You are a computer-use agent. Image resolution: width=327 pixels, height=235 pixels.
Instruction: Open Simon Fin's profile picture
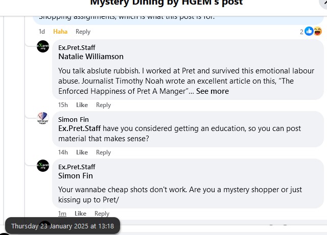click(x=43, y=118)
